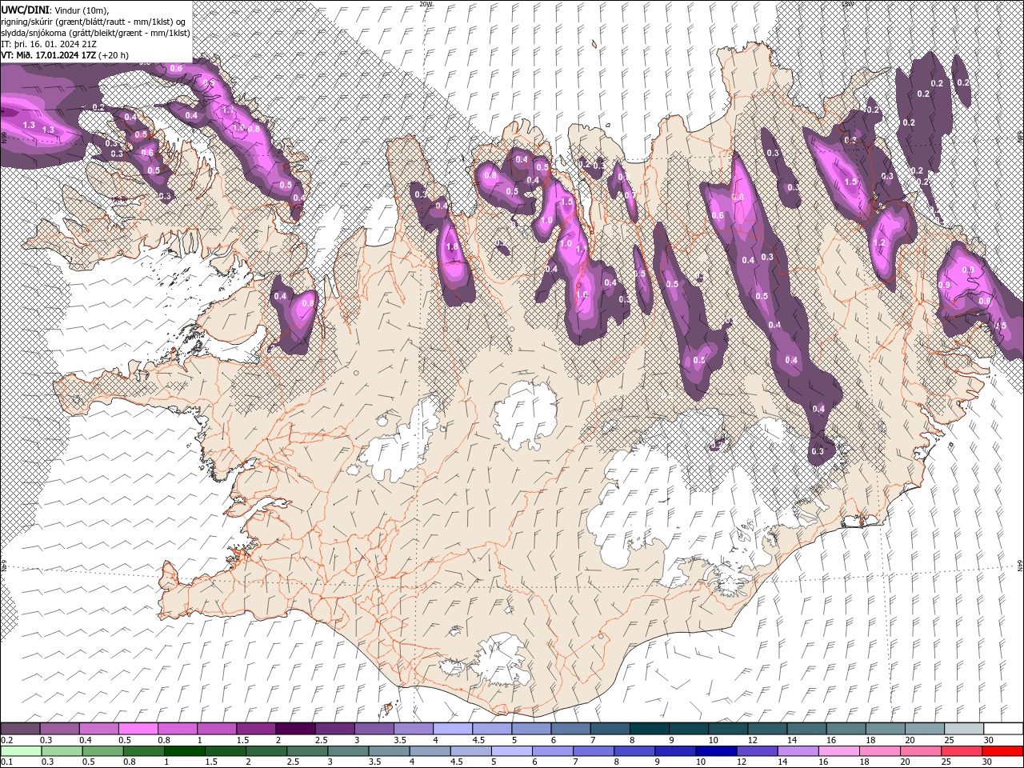This screenshot has width=1024, height=768.
Task: Pick upper legend swatch starting at 12
Action: tap(766, 729)
